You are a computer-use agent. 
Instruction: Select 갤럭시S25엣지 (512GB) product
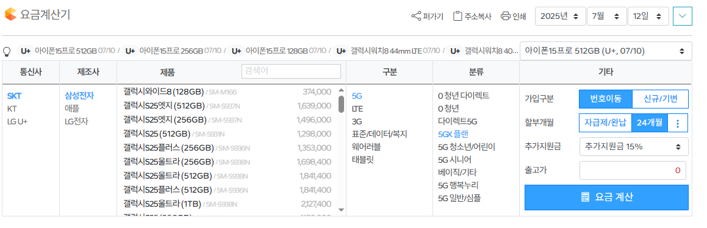pyautogui.click(x=228, y=105)
